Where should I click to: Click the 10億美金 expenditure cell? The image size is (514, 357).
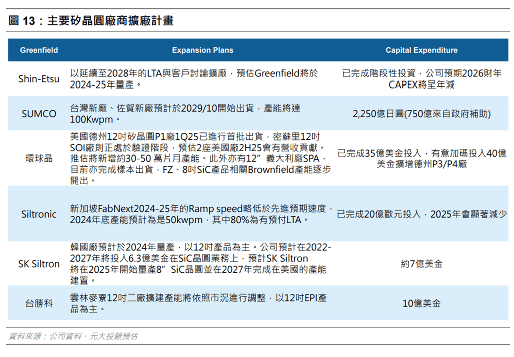point(422,304)
